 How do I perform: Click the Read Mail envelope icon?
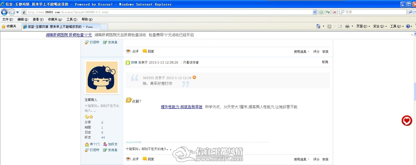[340, 26]
